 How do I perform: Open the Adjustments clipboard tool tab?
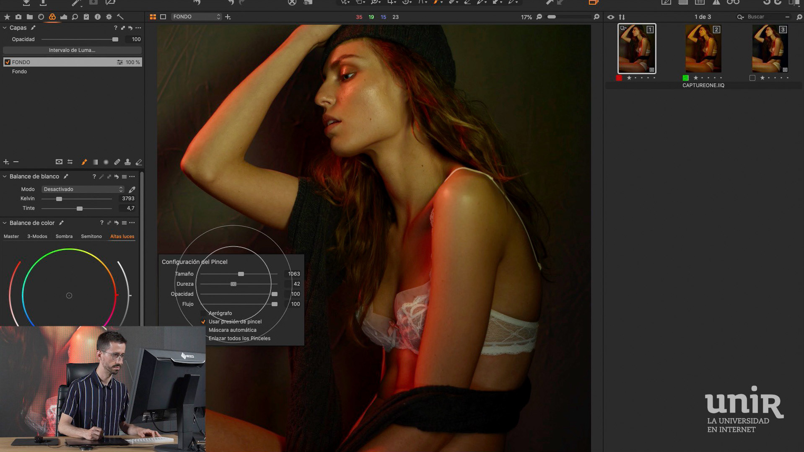click(86, 17)
